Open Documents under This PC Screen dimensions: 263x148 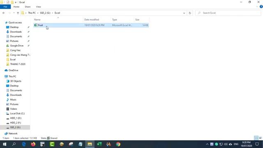(16, 90)
